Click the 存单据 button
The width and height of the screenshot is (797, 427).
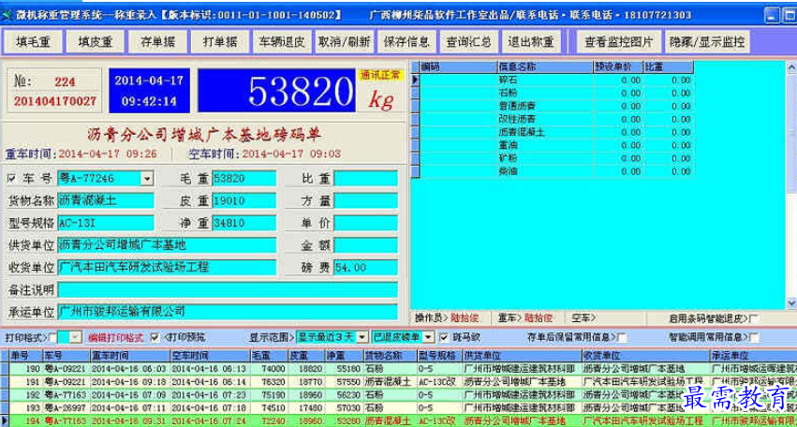(x=157, y=42)
